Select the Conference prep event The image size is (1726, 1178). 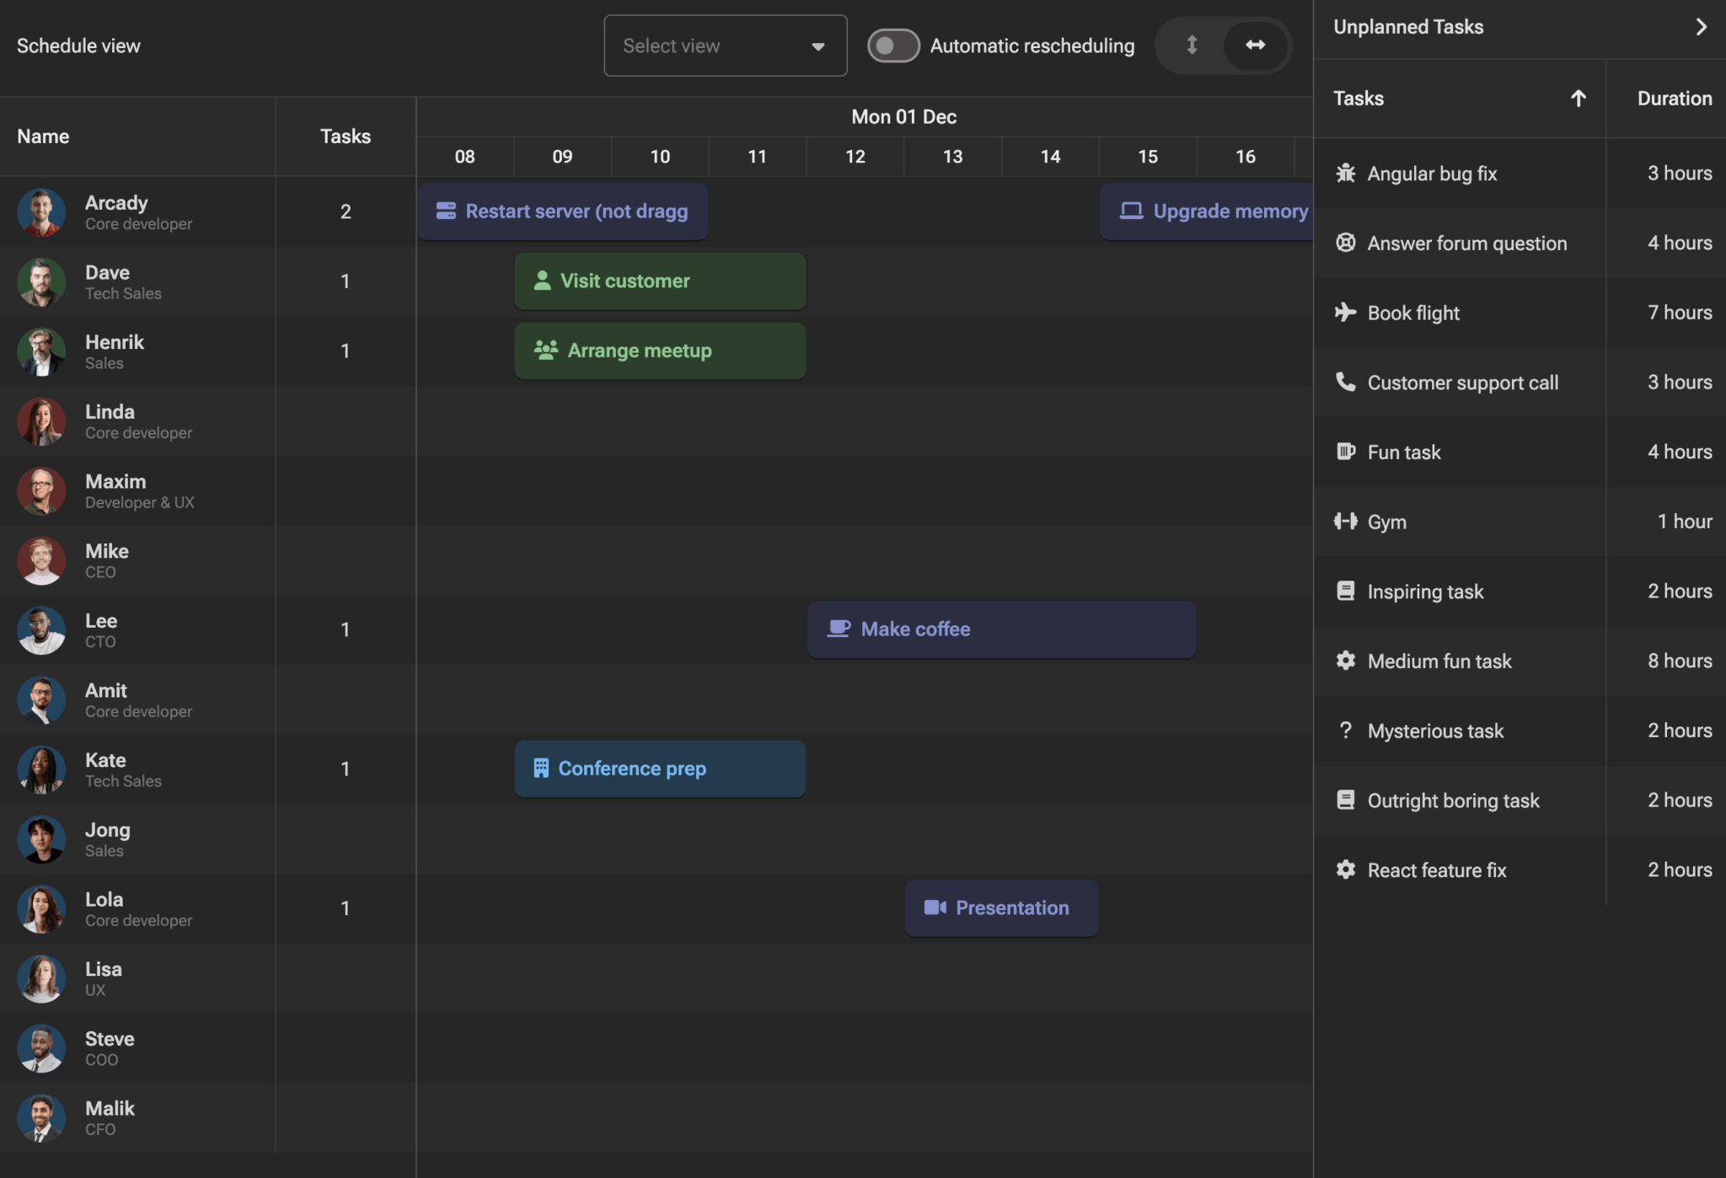point(659,768)
